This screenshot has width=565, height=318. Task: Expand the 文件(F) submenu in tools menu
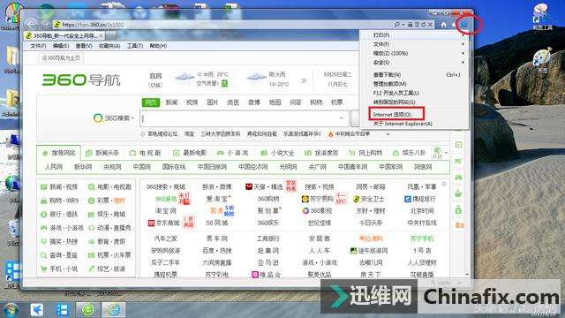coord(463,44)
